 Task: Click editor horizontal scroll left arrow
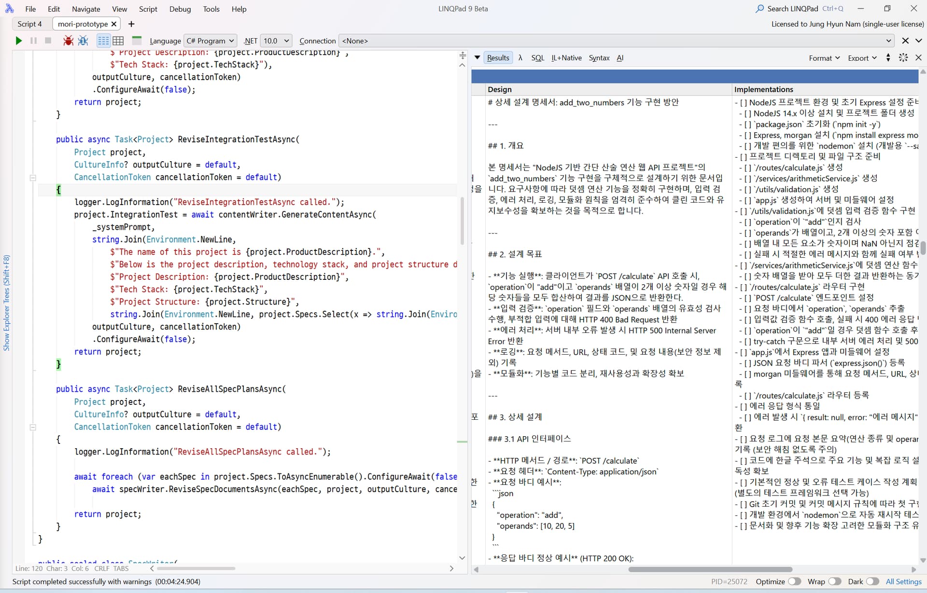click(x=152, y=568)
